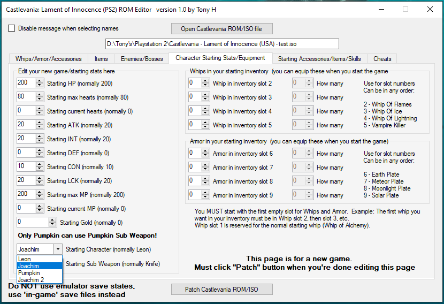The width and height of the screenshot is (444, 304).
Task: Click the Armor in inventory slot 6 stepper
Action: (206, 154)
